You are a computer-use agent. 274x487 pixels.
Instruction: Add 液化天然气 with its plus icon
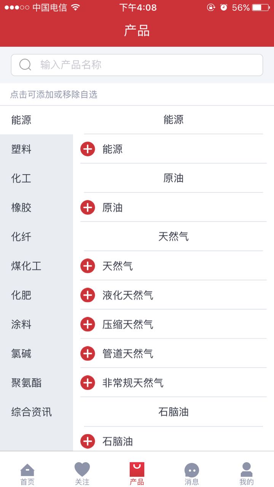(x=88, y=295)
